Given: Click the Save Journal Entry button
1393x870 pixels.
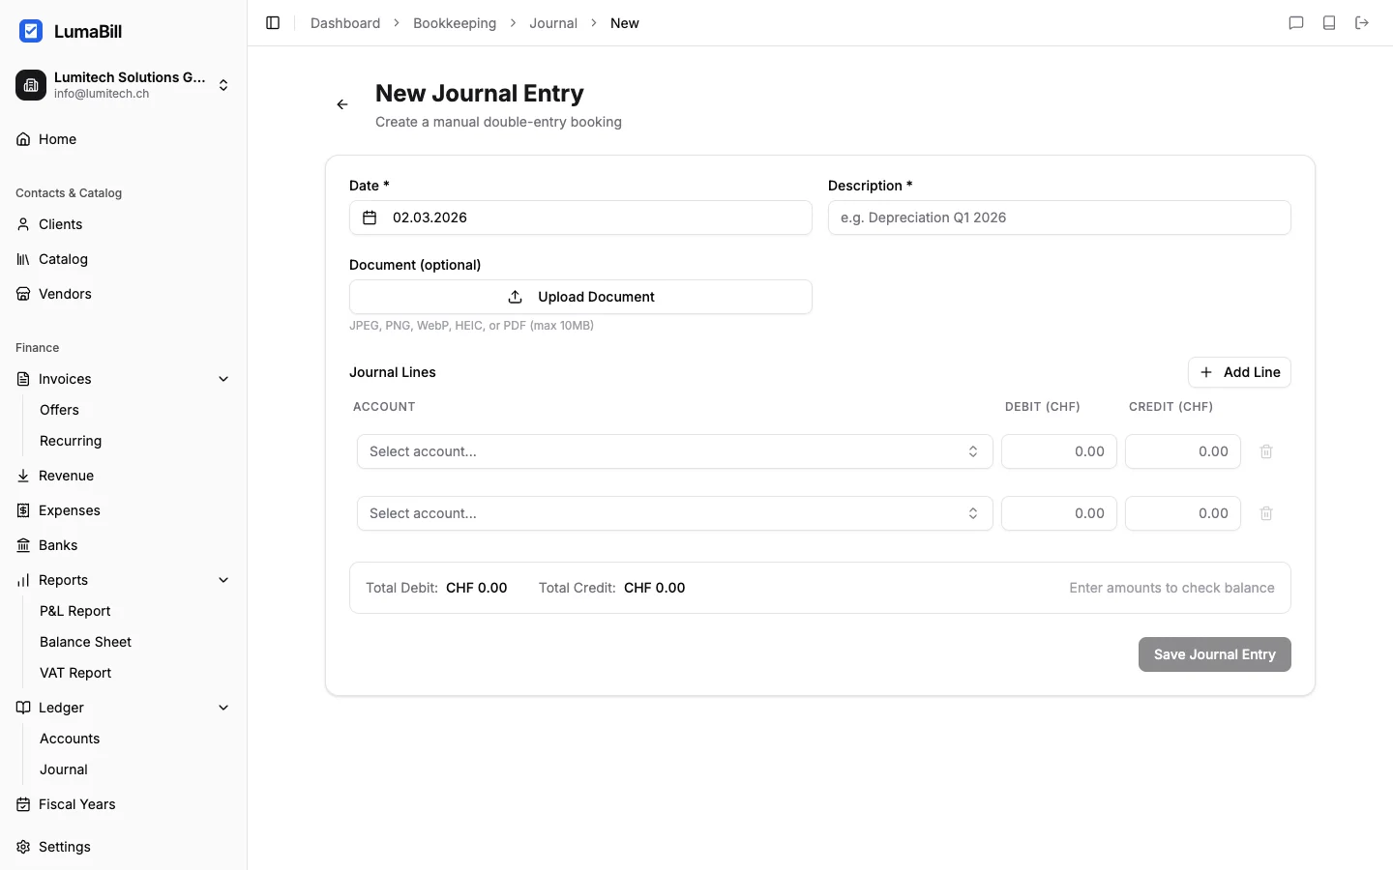Looking at the screenshot, I should (1214, 654).
